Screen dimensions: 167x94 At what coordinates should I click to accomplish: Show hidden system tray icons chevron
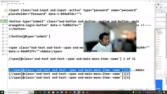(144, 92)
